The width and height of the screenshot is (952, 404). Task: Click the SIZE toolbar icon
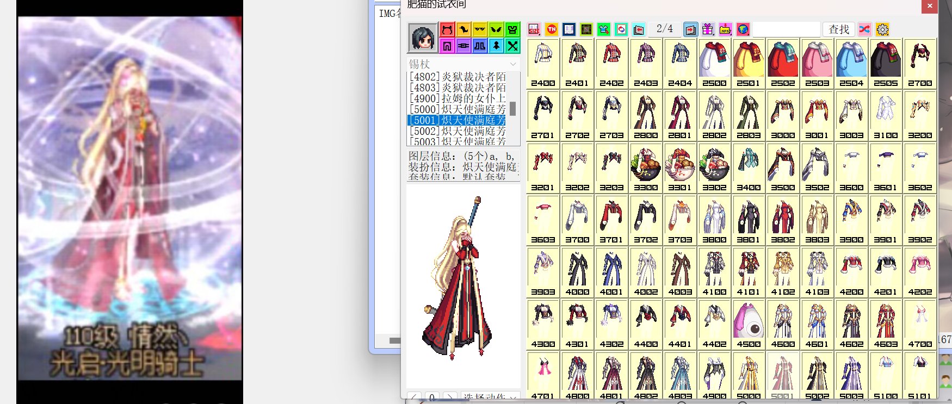[x=534, y=29]
